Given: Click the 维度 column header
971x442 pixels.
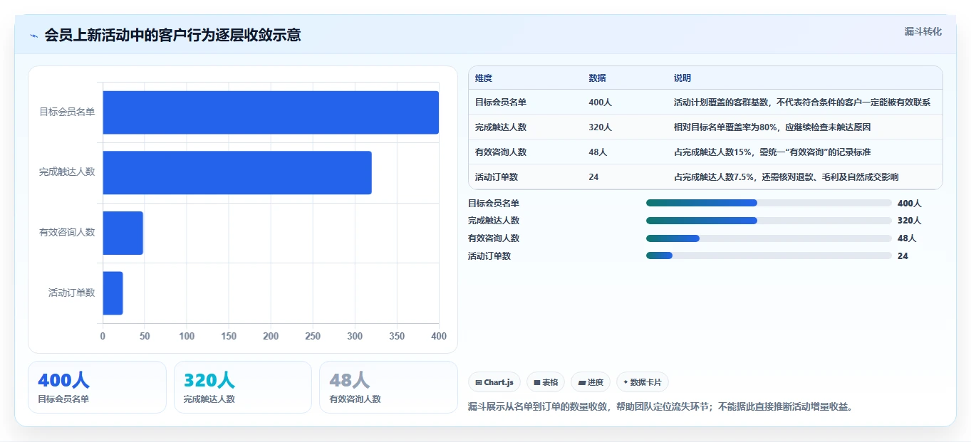Looking at the screenshot, I should pos(484,78).
